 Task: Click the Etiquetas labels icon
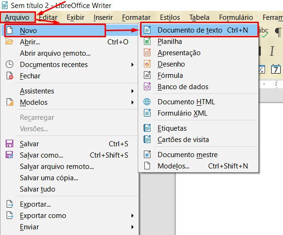click(147, 128)
